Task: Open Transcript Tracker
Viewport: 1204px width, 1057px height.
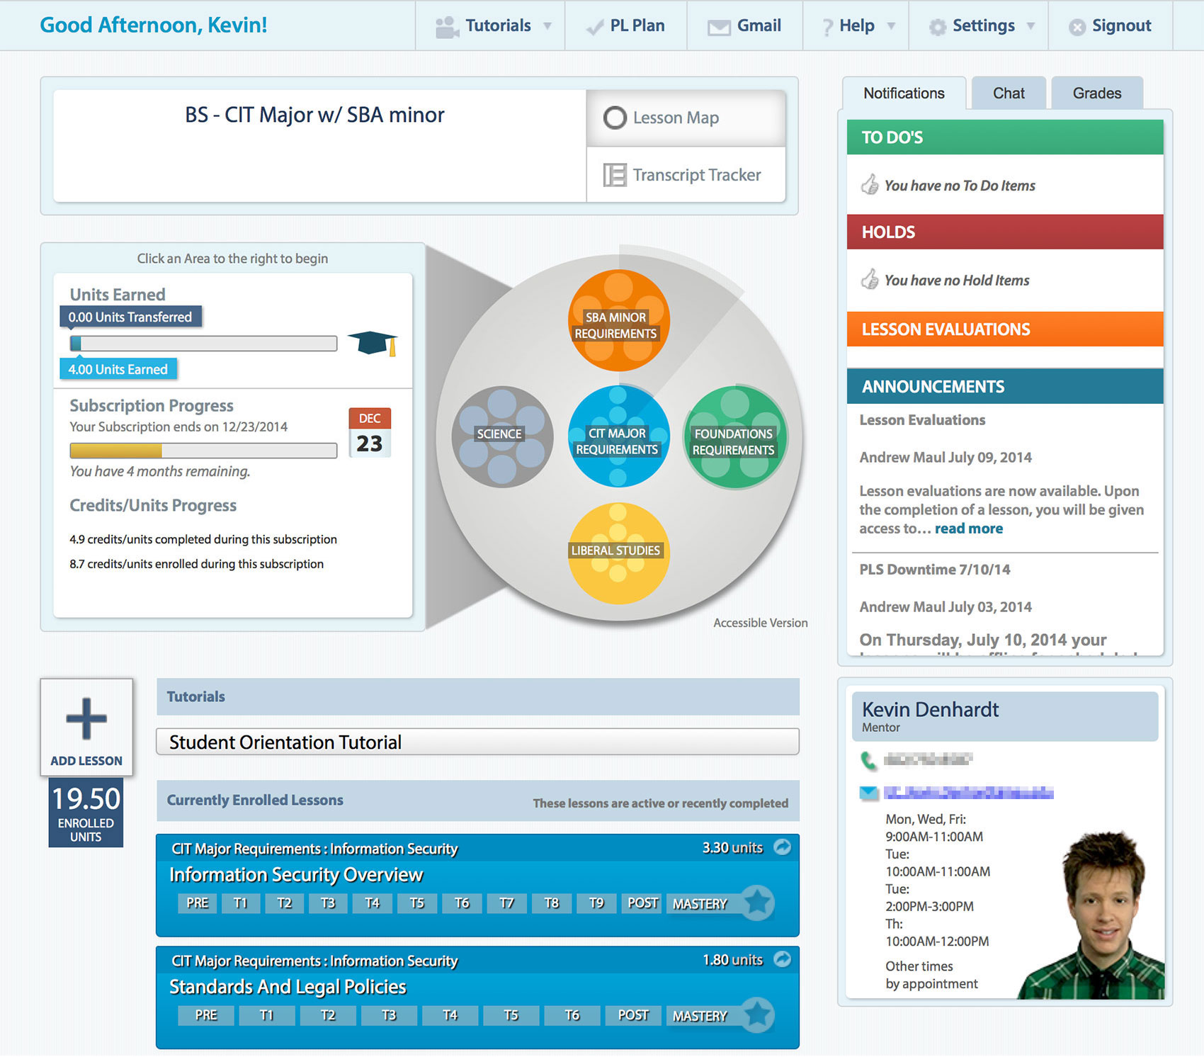Action: (686, 175)
